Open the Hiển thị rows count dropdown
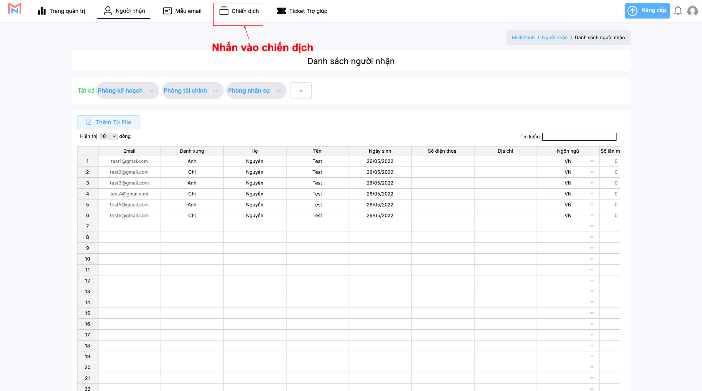This screenshot has height=391, width=702. (108, 136)
